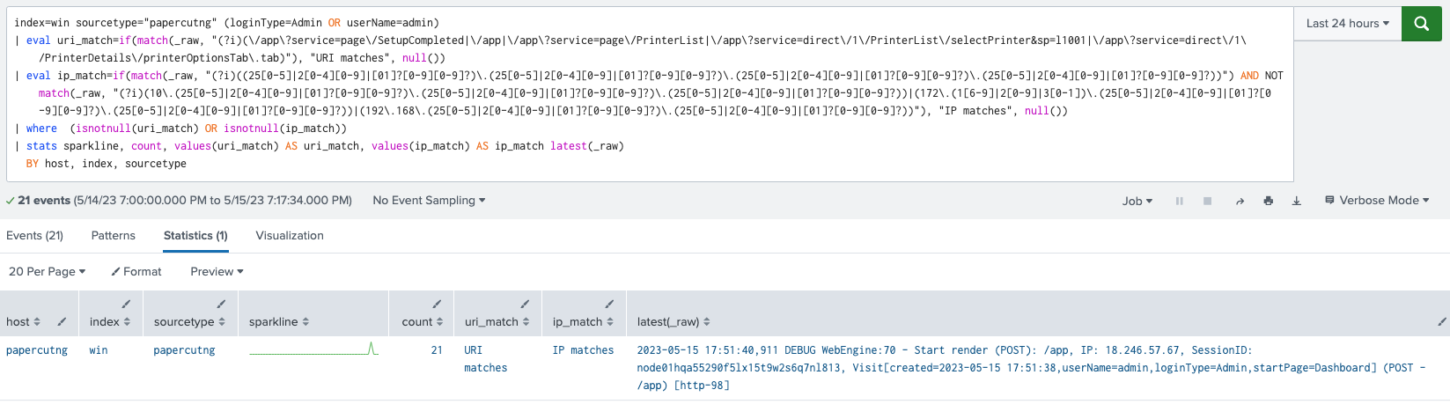The image size is (1450, 419).
Task: Click the Format button
Action: pos(136,272)
